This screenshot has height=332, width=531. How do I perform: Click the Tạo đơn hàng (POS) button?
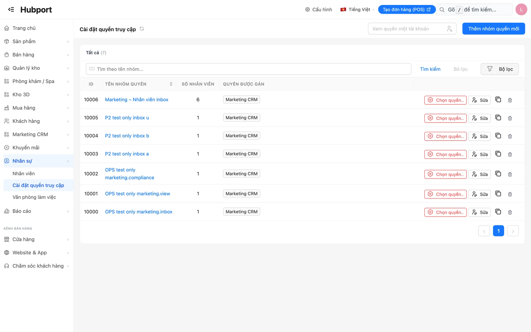pos(407,9)
